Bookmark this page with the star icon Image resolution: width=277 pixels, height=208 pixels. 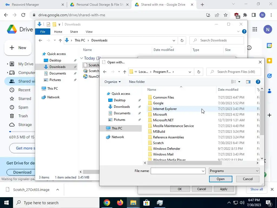pos(226,15)
